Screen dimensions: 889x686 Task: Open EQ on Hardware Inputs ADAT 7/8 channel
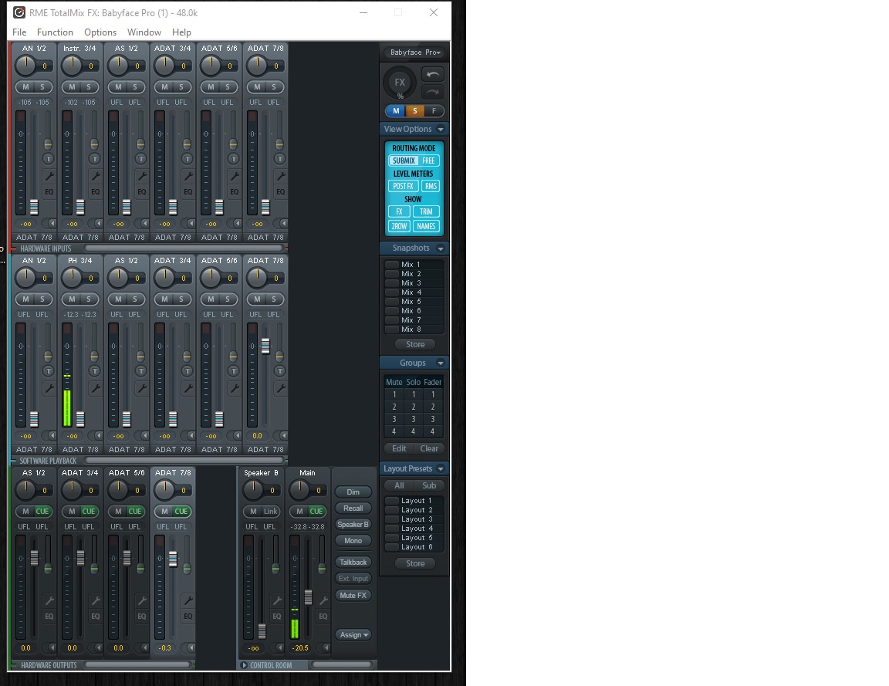click(281, 191)
